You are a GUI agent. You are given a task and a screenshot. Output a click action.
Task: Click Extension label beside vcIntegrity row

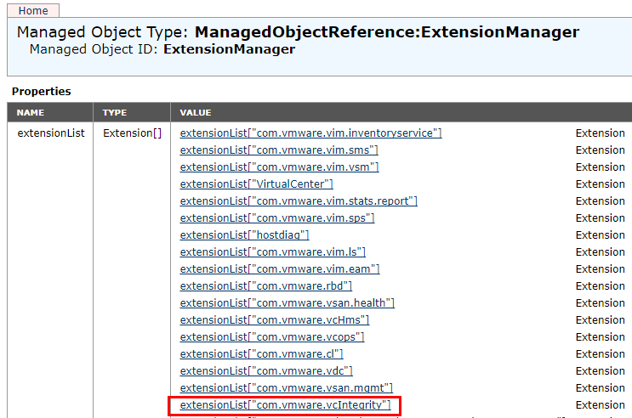tap(601, 404)
